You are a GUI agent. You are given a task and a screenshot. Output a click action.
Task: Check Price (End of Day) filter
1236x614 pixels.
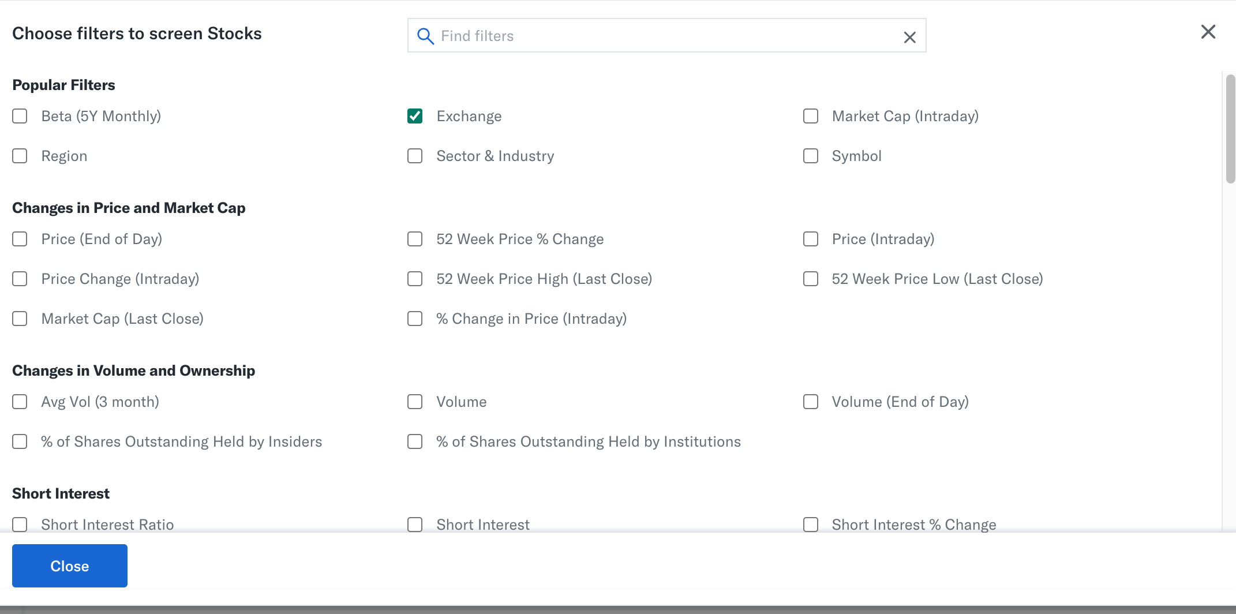[20, 239]
